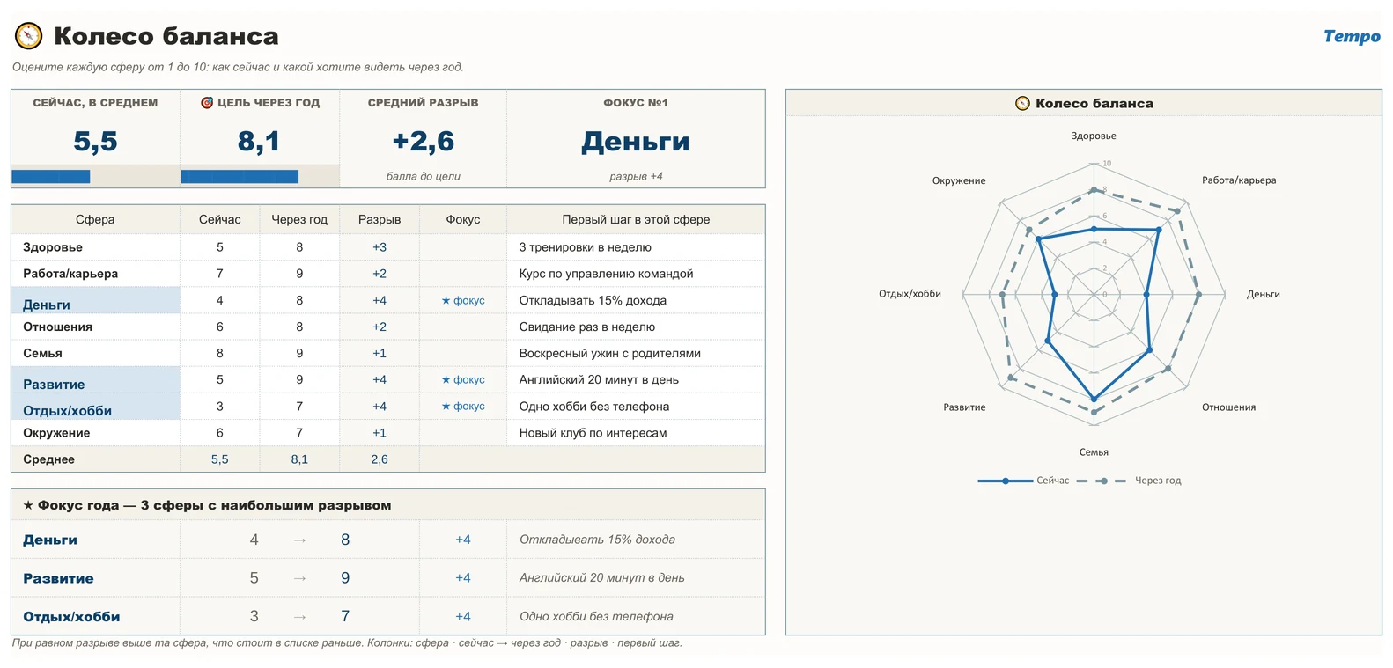Click the compass icon beside Колесо баланса title
The image size is (1393, 668).
(28, 35)
